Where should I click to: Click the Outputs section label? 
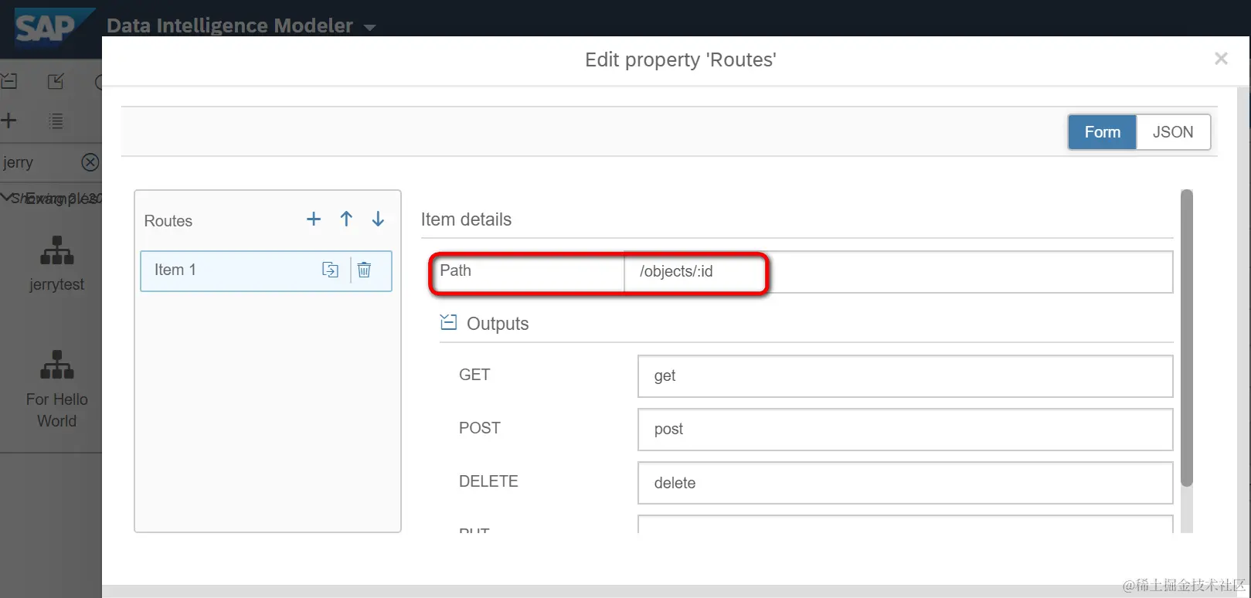tap(498, 324)
